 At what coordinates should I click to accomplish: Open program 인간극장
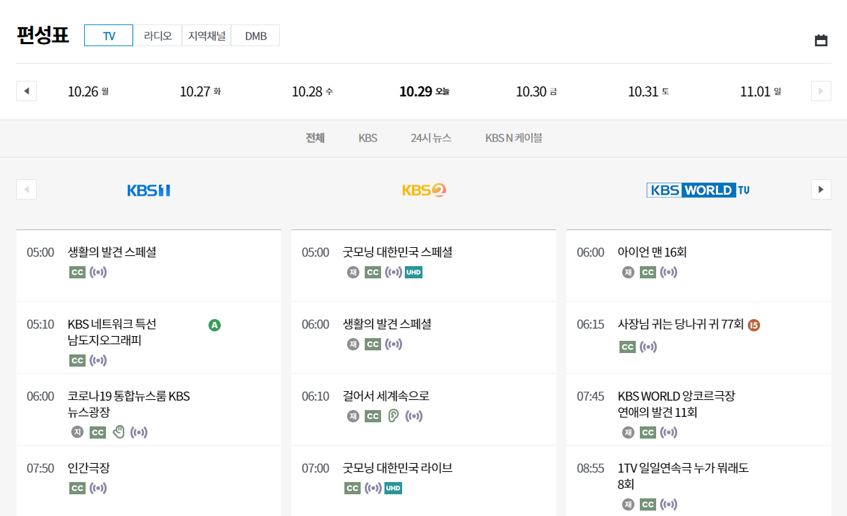click(89, 468)
